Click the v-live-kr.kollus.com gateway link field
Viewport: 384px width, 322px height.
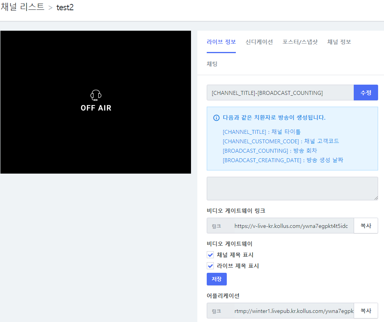tap(291, 226)
